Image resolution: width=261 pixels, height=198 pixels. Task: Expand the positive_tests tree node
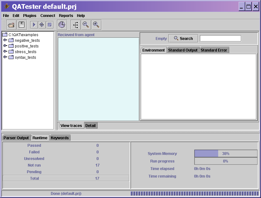coord(5,46)
